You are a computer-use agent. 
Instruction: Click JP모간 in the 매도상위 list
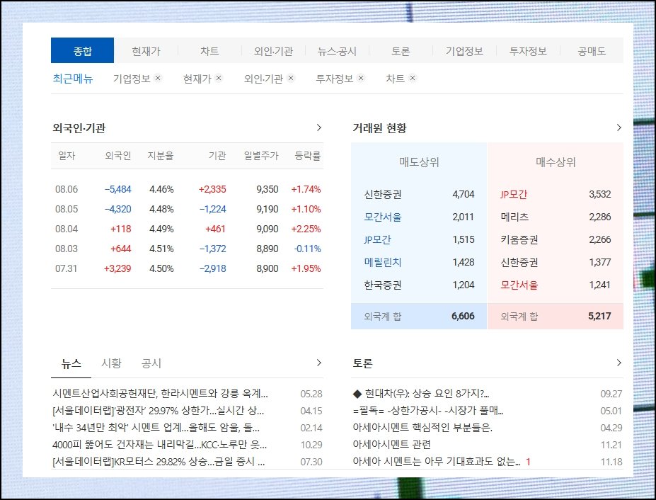tap(377, 239)
